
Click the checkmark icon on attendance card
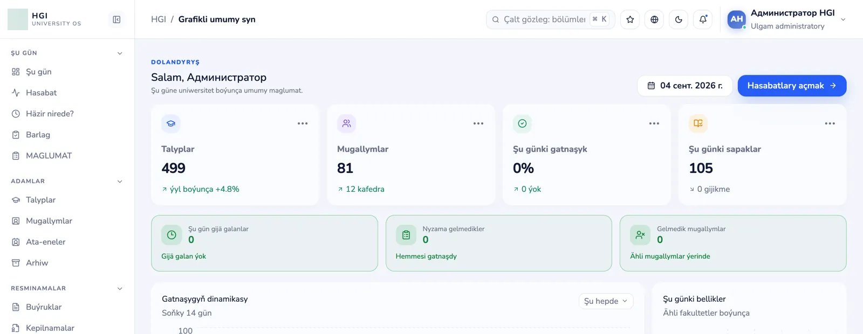point(523,123)
